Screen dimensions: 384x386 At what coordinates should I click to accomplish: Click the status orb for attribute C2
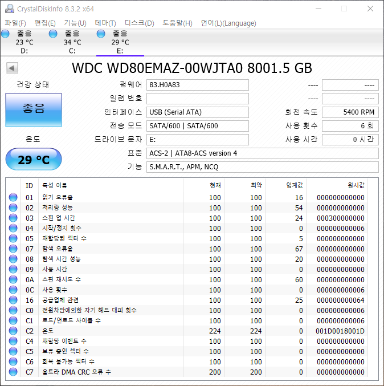13,331
